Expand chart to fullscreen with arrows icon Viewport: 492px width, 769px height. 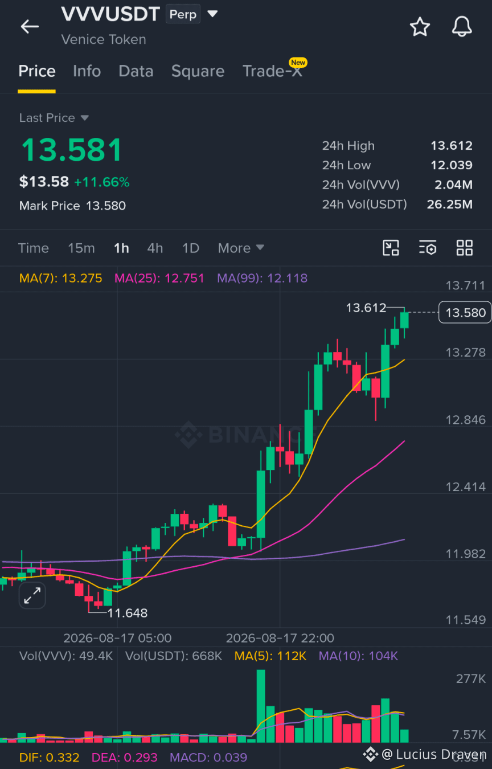(x=32, y=596)
